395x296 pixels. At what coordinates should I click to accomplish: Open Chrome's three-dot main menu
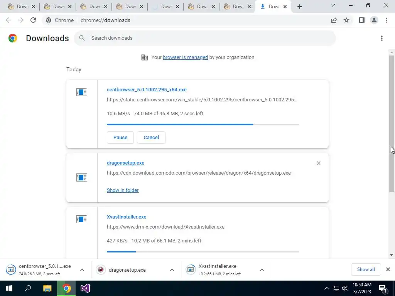coord(387,20)
